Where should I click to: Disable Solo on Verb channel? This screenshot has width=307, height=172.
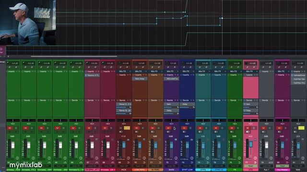tap(301, 128)
